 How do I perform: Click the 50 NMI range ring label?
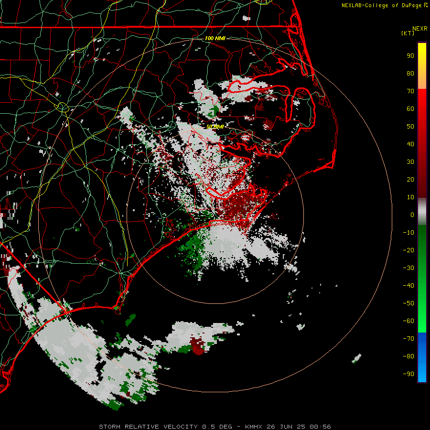click(x=215, y=127)
